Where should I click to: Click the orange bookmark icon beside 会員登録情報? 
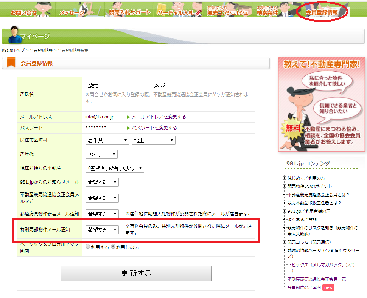11,63
